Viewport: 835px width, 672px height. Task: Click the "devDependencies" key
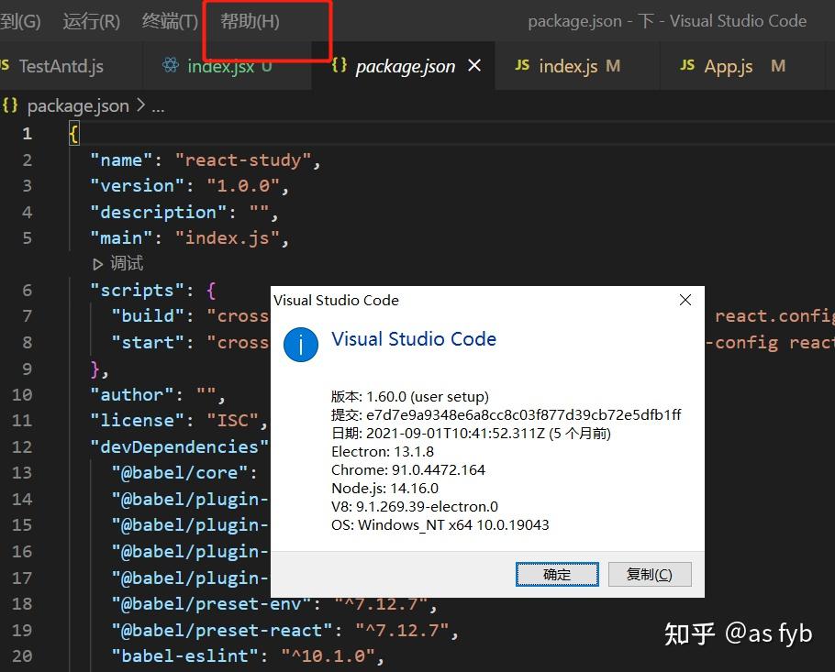(x=180, y=447)
